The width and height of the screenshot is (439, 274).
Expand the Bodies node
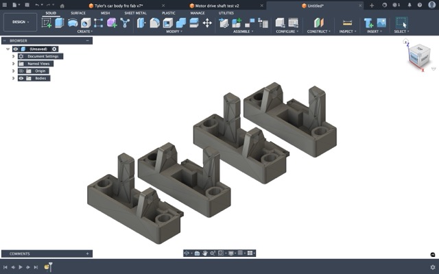(x=13, y=78)
